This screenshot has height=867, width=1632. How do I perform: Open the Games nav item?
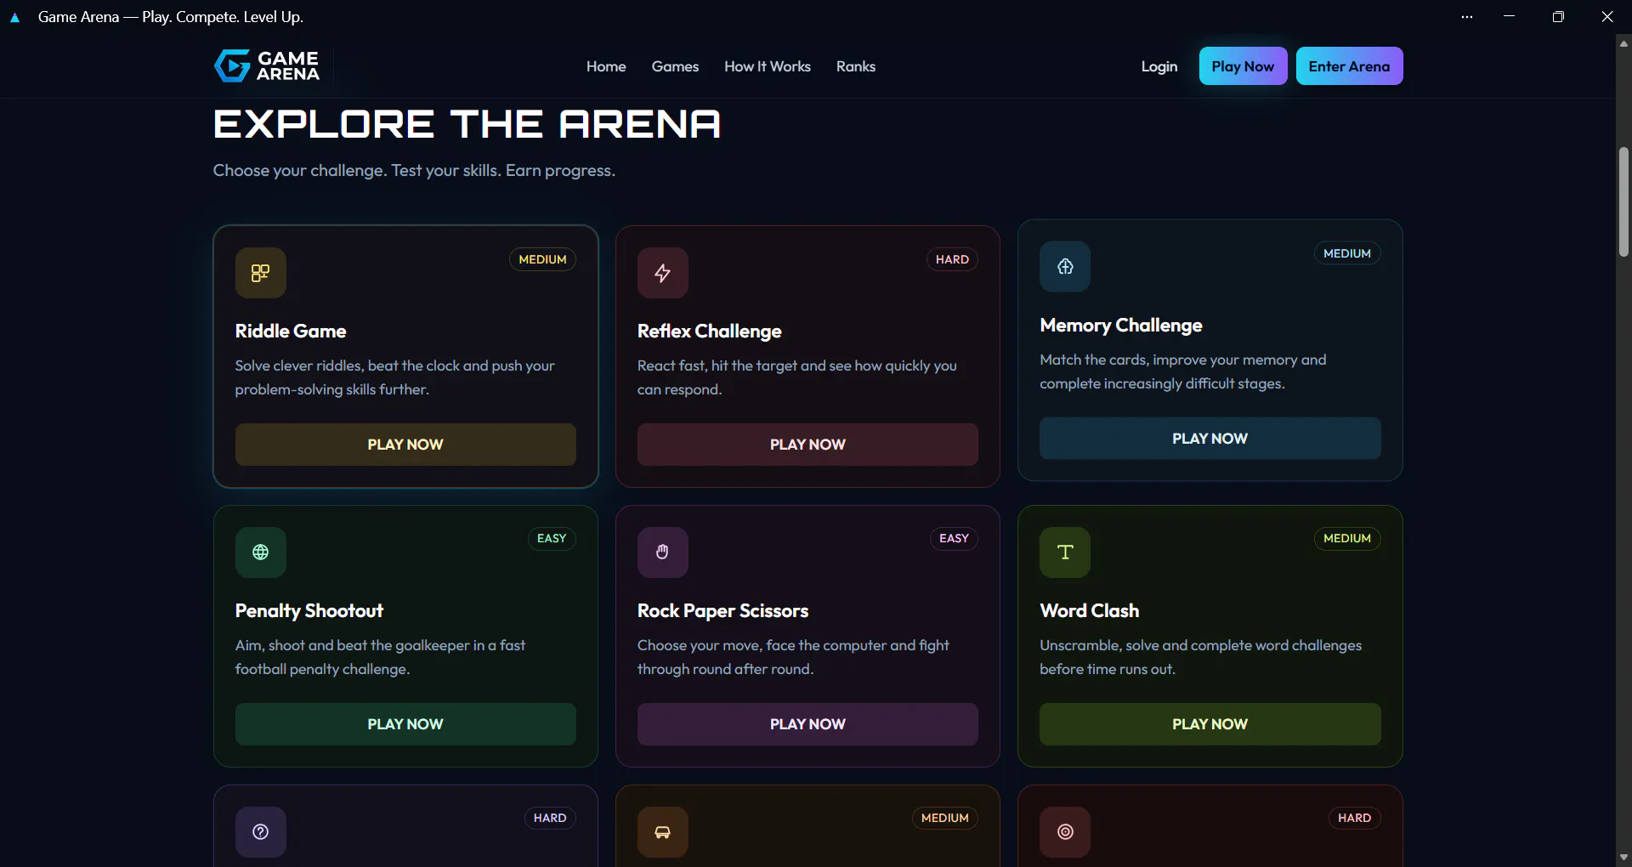pos(675,66)
